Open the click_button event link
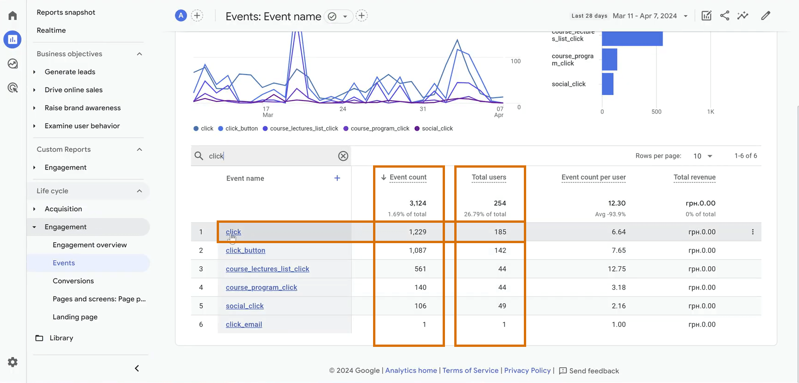Screen dimensions: 799x383 coord(245,251)
